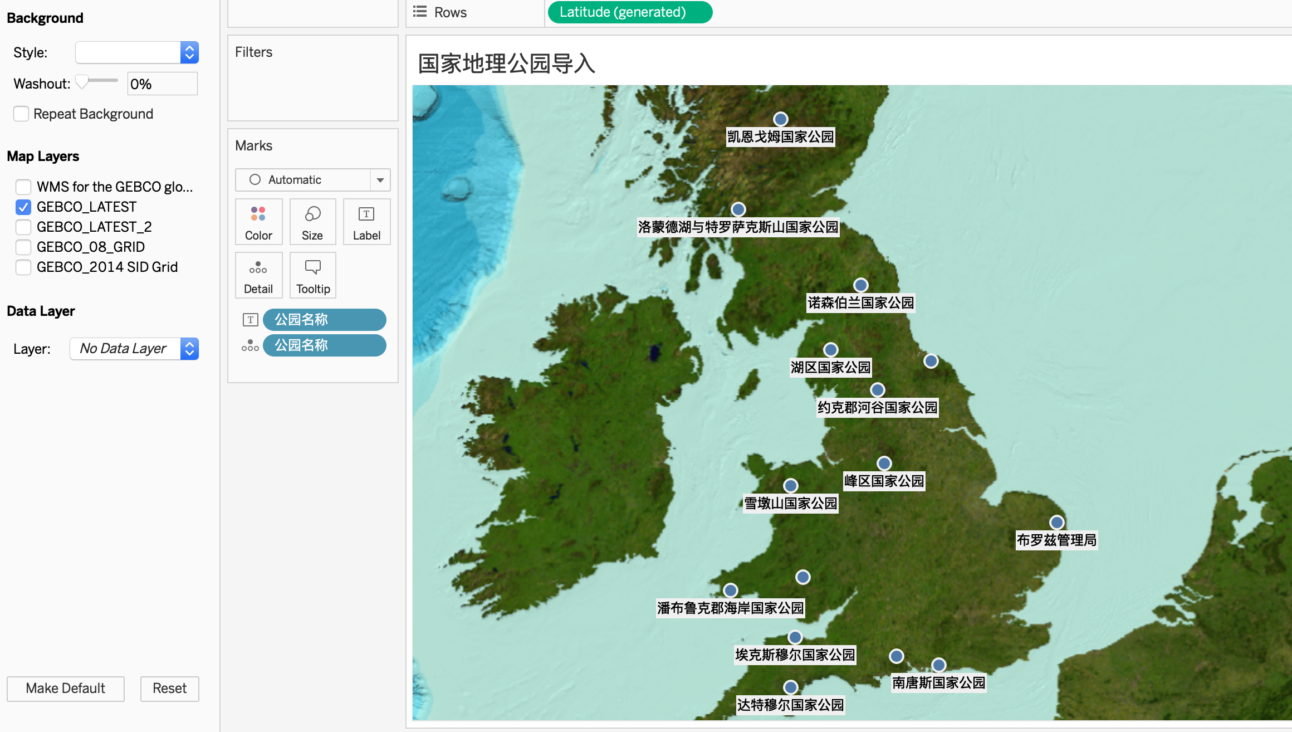
Task: Click the Rows shelf icon
Action: [x=420, y=12]
